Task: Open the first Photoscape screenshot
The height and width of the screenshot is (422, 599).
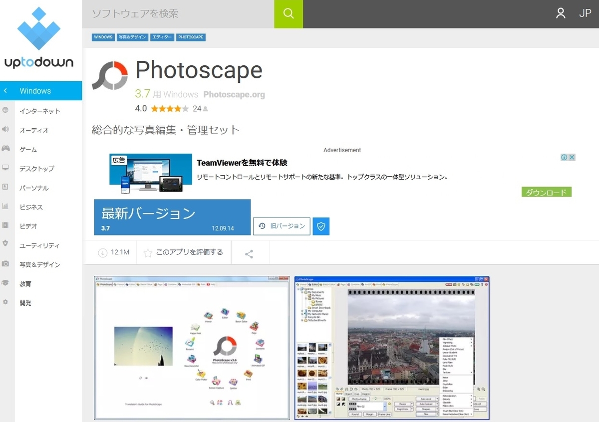Action: pyautogui.click(x=191, y=348)
